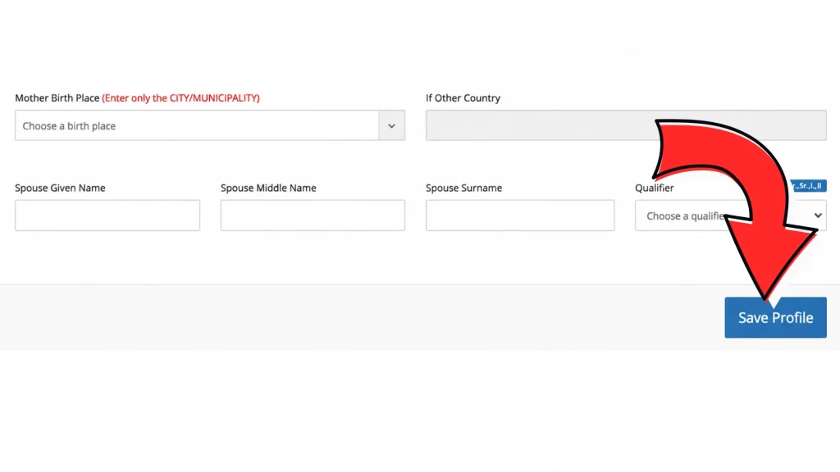840x472 pixels.
Task: Click the red CITY/MUNICIPALITY note
Action: [x=181, y=98]
